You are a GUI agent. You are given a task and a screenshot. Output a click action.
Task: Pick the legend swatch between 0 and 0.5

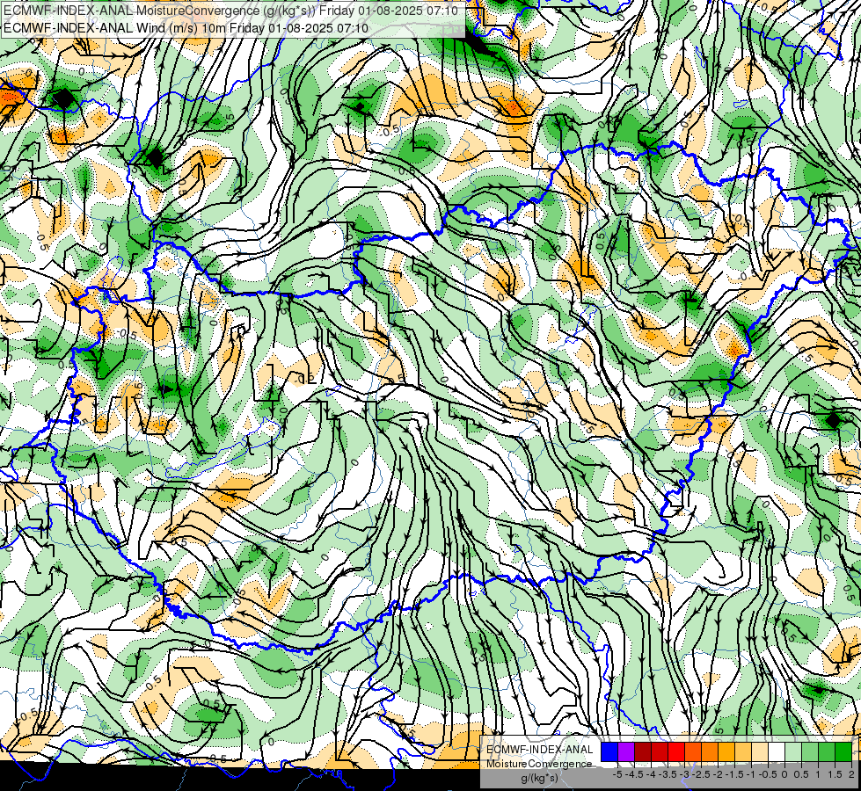pos(793,752)
